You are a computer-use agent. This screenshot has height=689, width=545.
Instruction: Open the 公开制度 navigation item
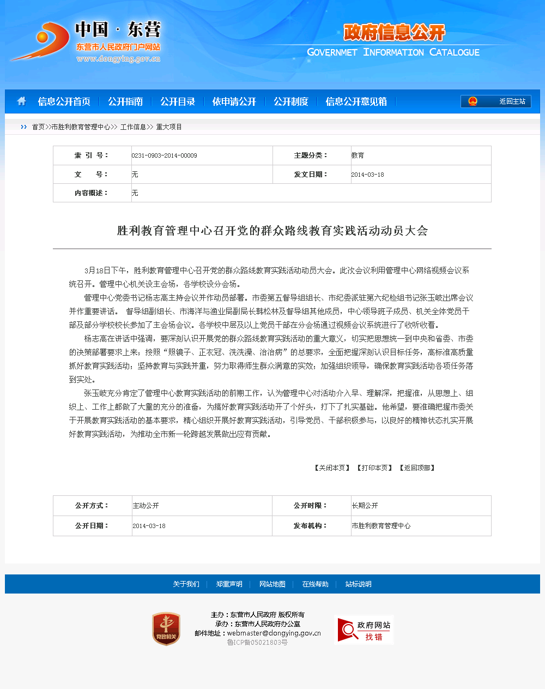point(291,101)
